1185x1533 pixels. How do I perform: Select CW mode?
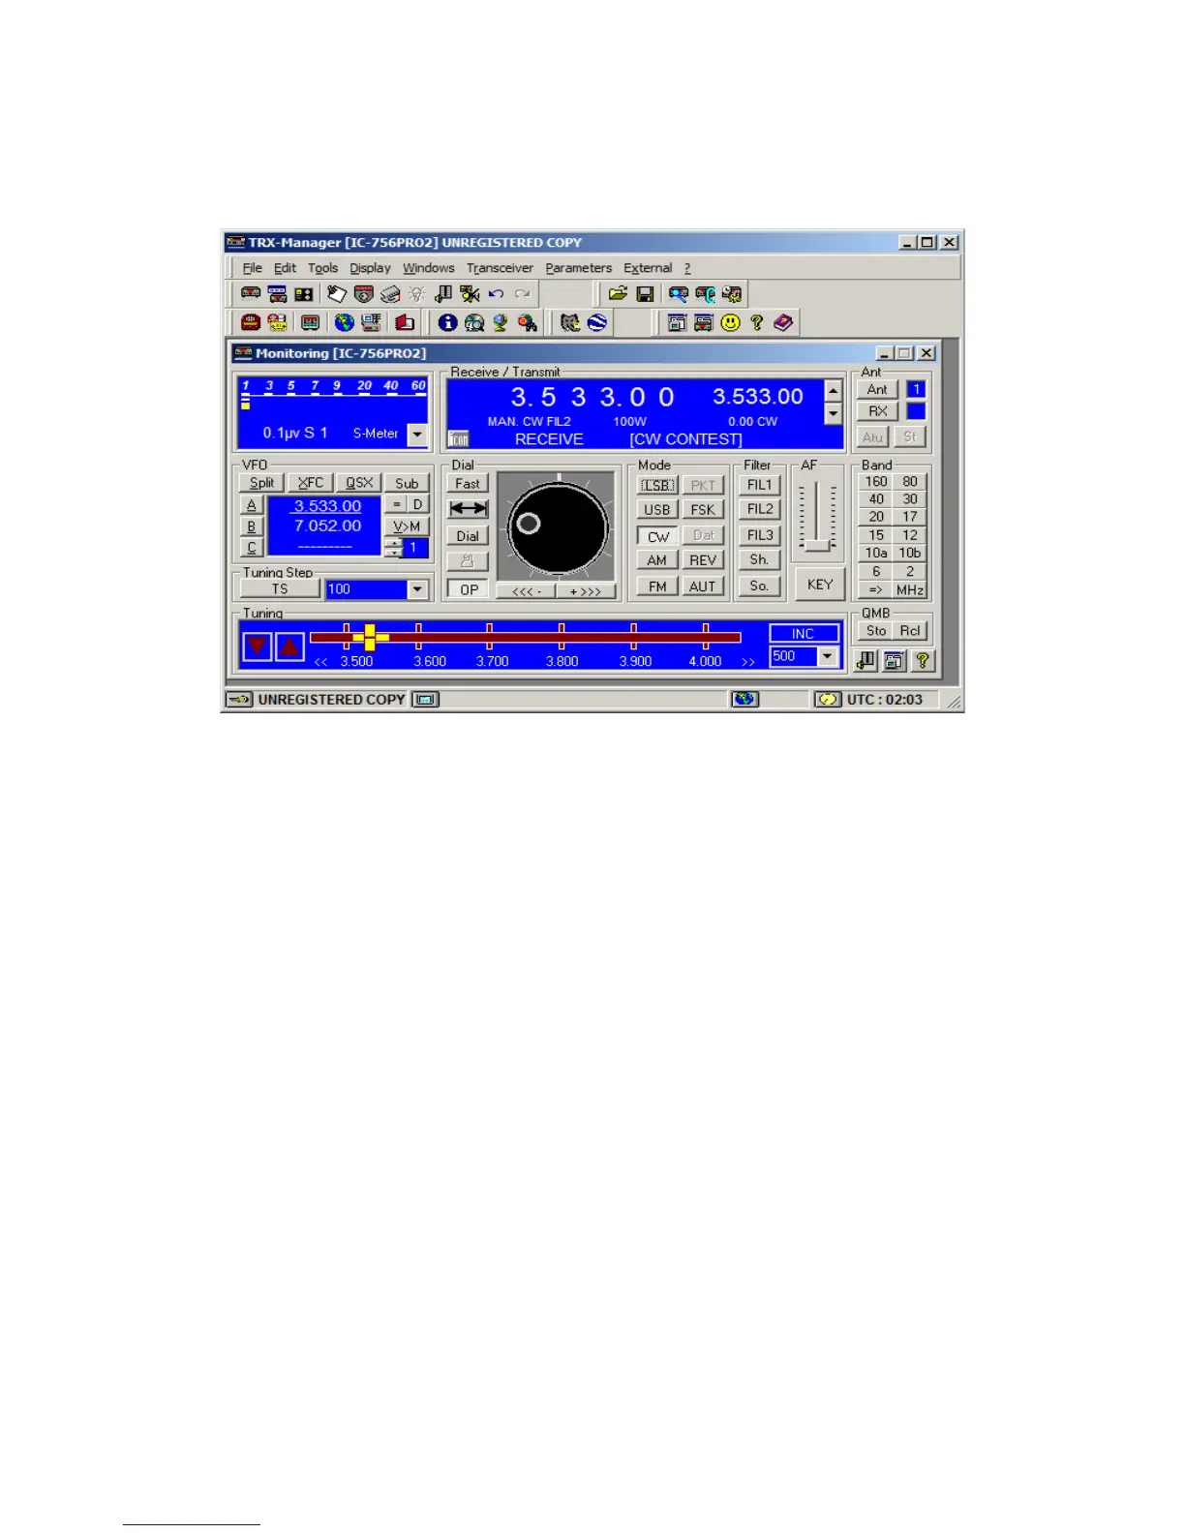(657, 536)
